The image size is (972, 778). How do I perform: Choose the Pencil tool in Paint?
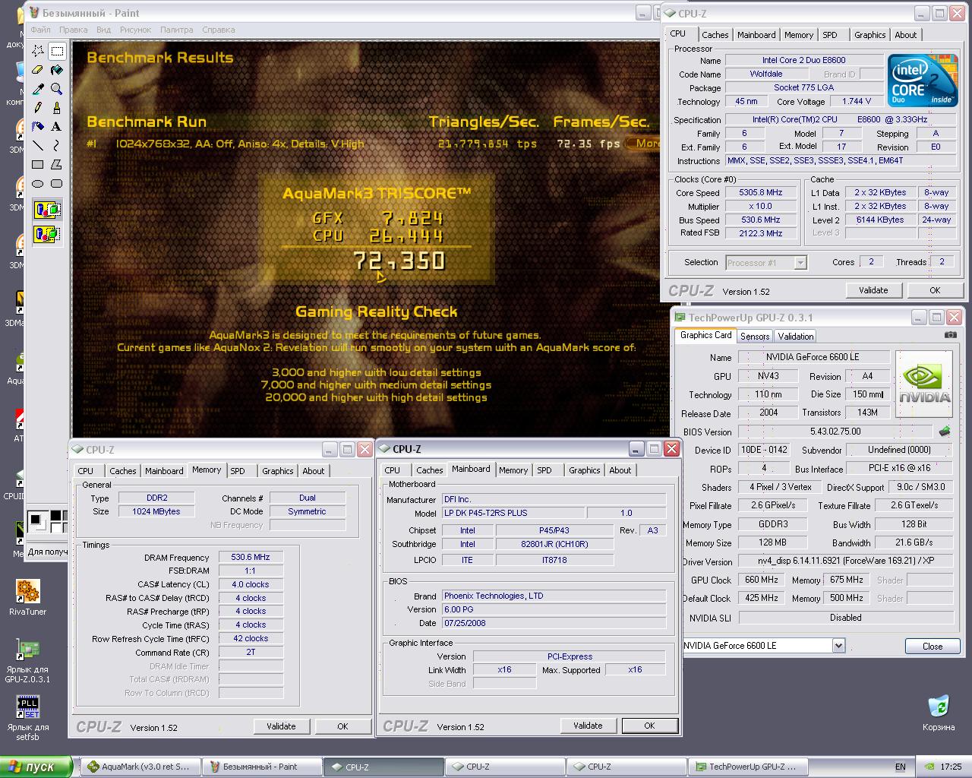coord(38,108)
